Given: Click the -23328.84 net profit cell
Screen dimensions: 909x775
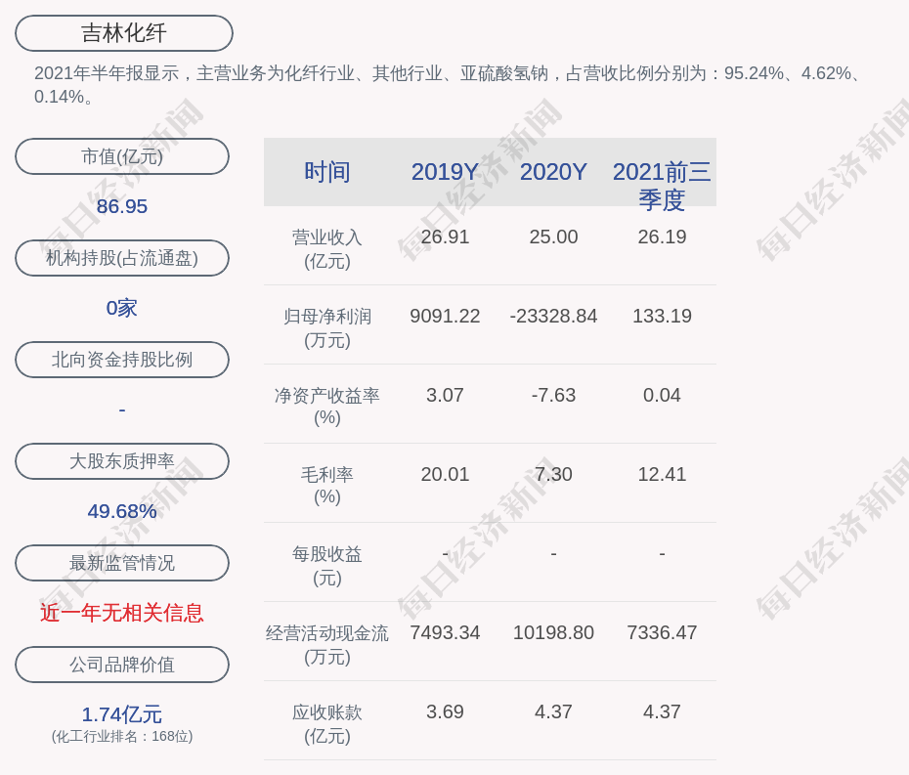Looking at the screenshot, I should (x=553, y=317).
